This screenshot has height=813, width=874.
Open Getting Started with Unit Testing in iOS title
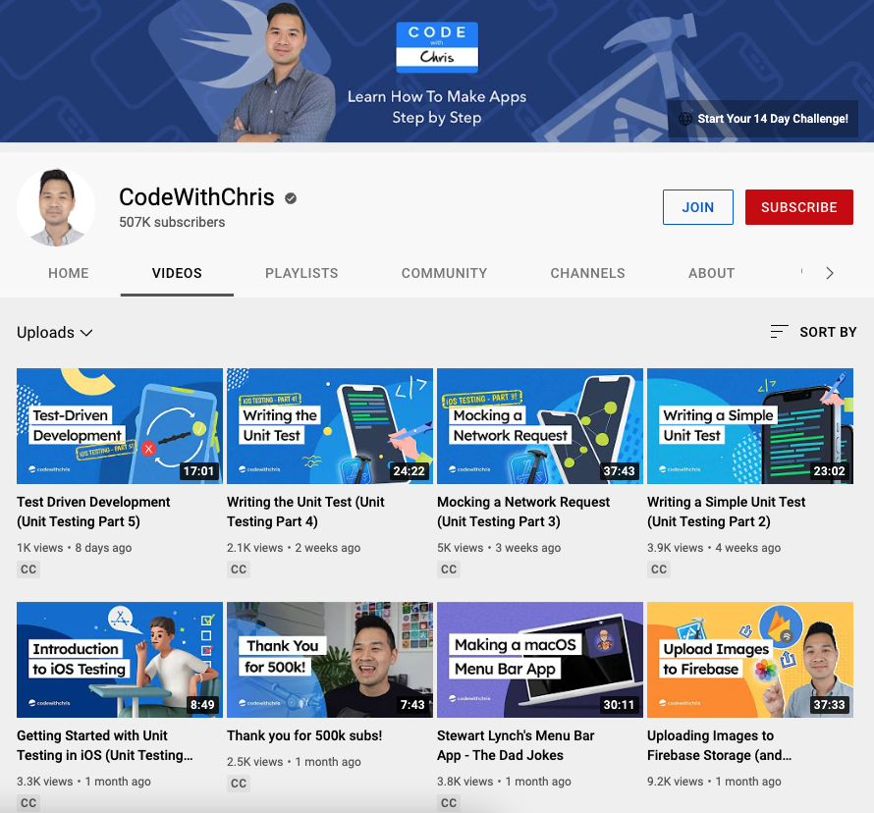[x=105, y=745]
